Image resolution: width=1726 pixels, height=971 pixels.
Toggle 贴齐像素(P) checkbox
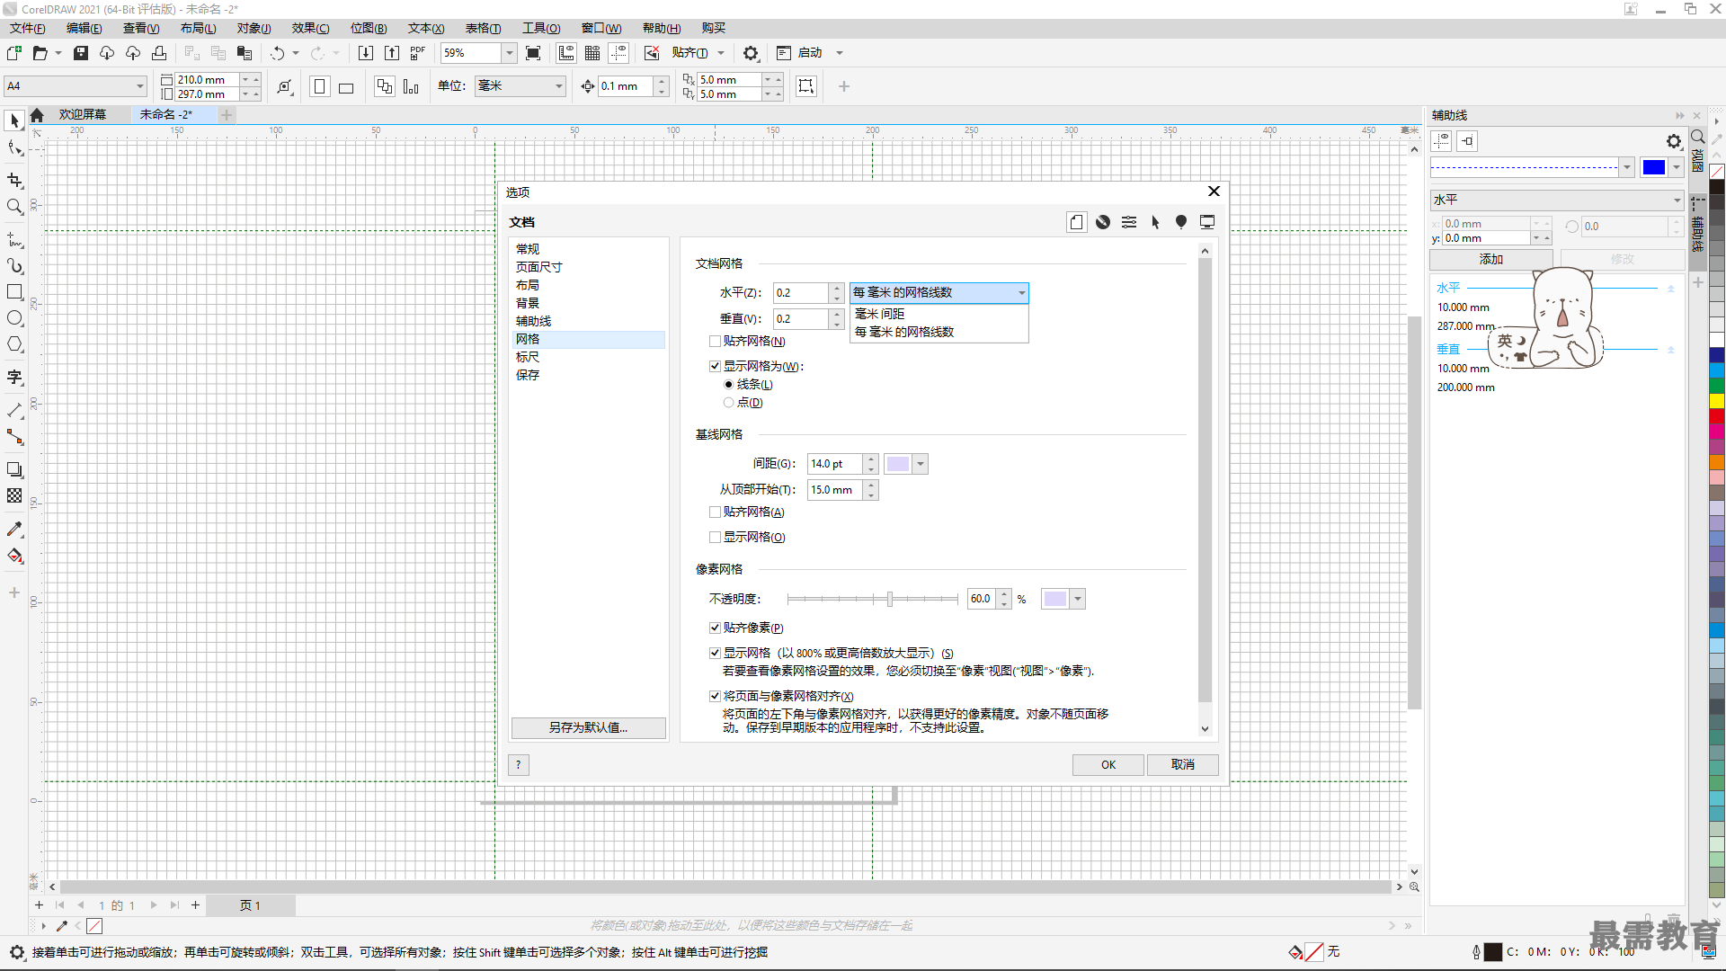(x=716, y=628)
